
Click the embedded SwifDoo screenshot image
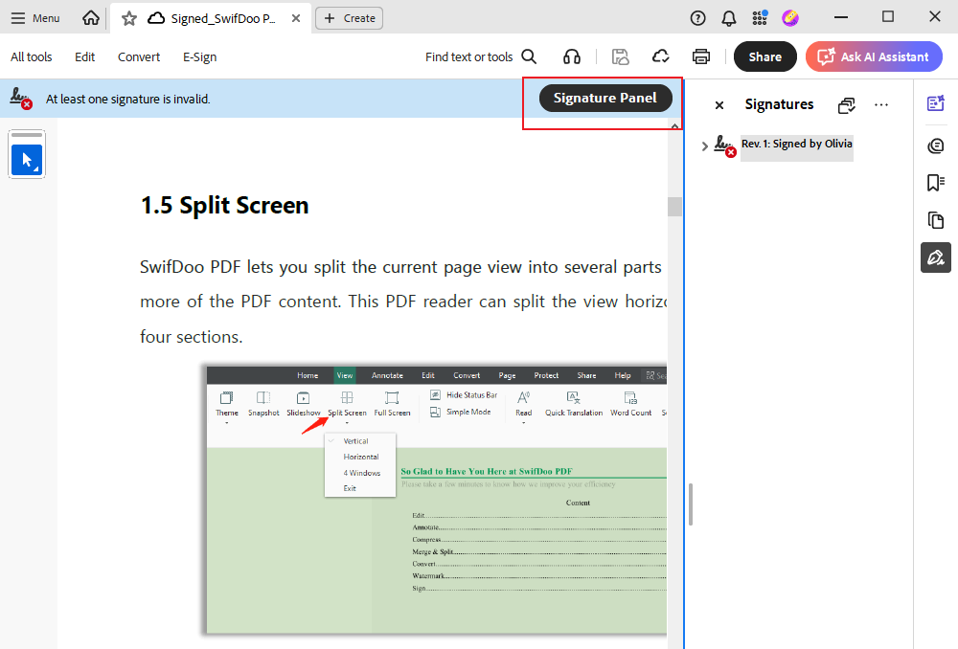pyautogui.click(x=436, y=500)
